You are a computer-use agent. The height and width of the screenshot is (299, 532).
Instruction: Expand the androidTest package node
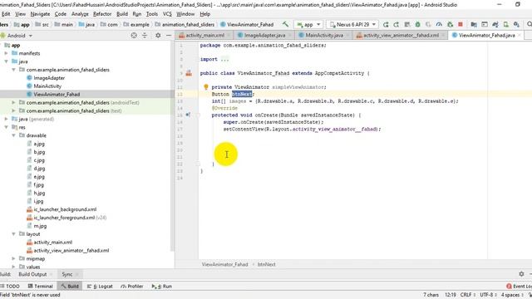point(13,102)
